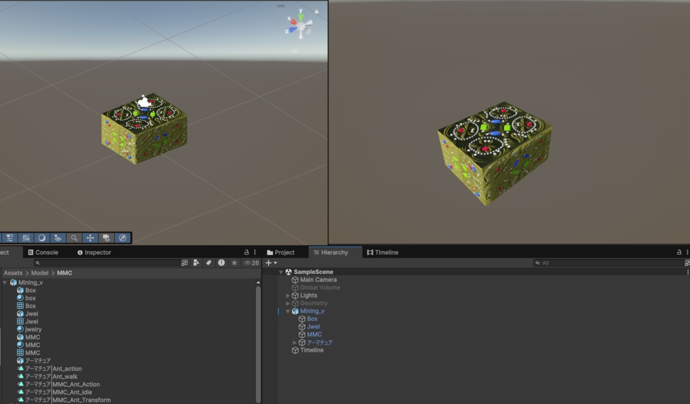Select the MMC mesh grid asset
Screen dimensions: 690x404
pos(28,353)
